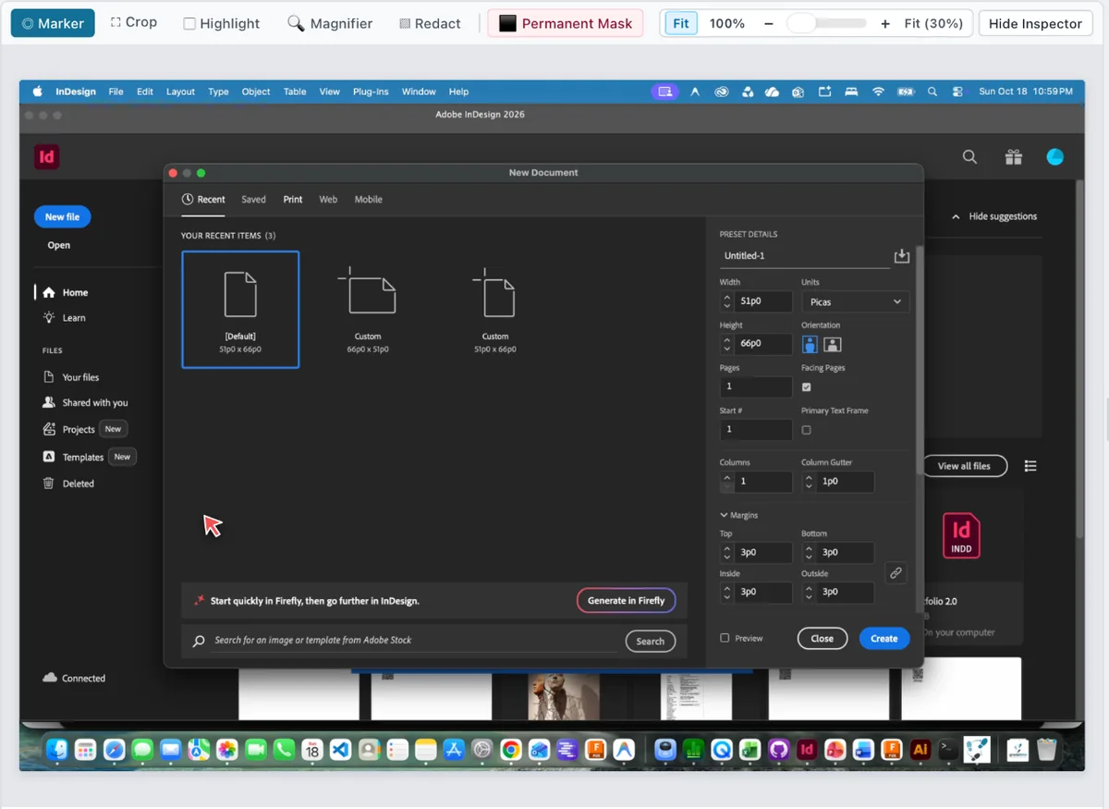Check the Primary Text Frame checkbox
This screenshot has height=809, width=1109.
[807, 430]
